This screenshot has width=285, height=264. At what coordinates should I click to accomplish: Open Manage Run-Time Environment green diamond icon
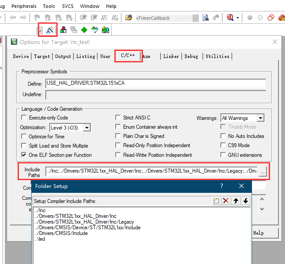click(x=84, y=30)
